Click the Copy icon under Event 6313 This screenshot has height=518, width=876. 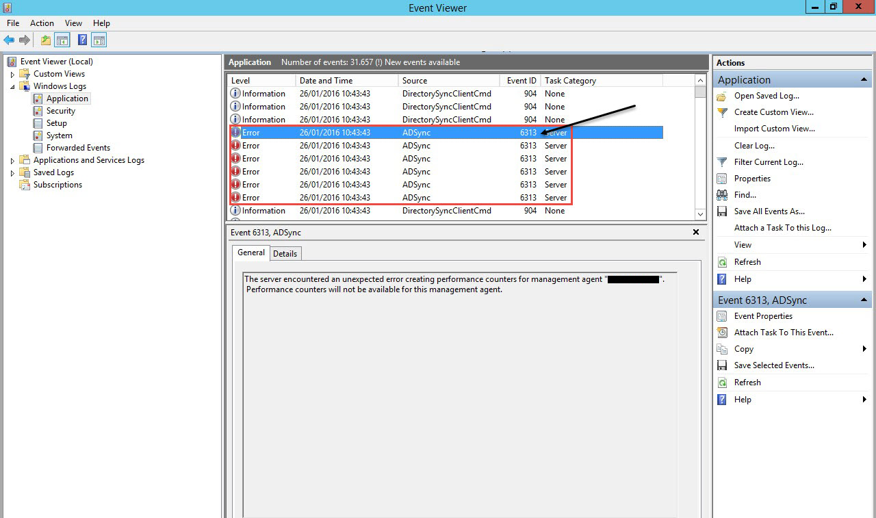[723, 348]
